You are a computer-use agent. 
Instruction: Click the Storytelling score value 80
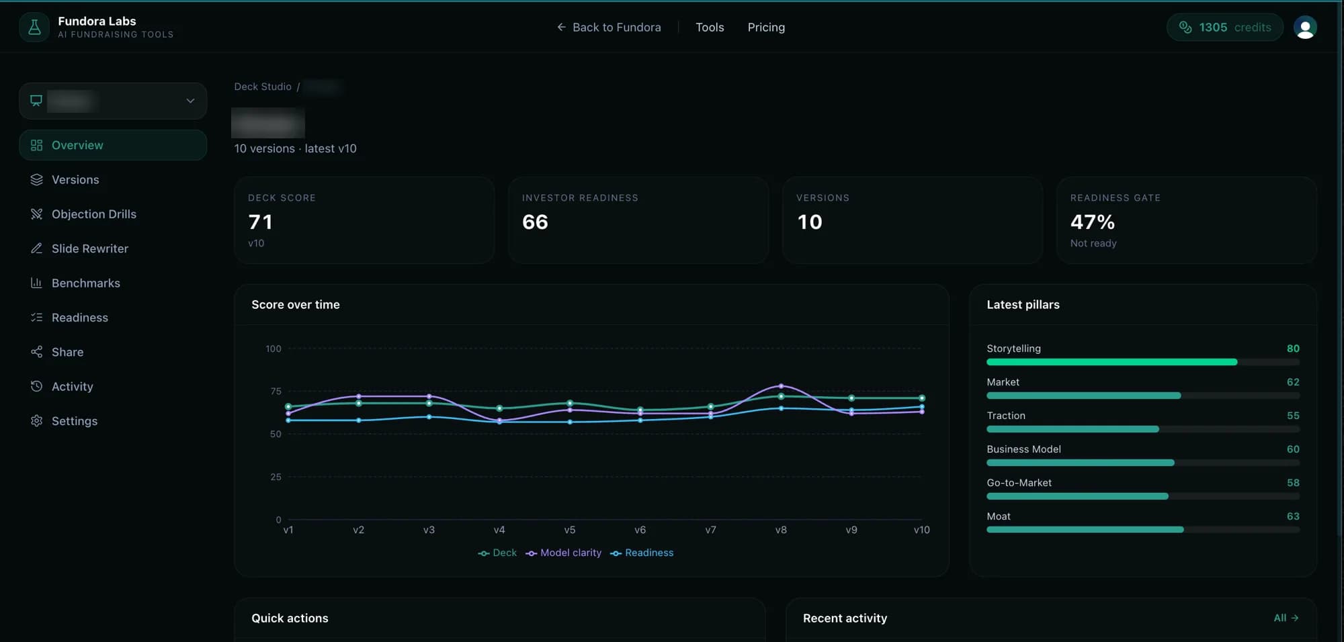(1293, 349)
